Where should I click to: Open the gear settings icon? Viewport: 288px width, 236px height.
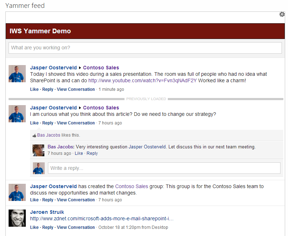282,14
